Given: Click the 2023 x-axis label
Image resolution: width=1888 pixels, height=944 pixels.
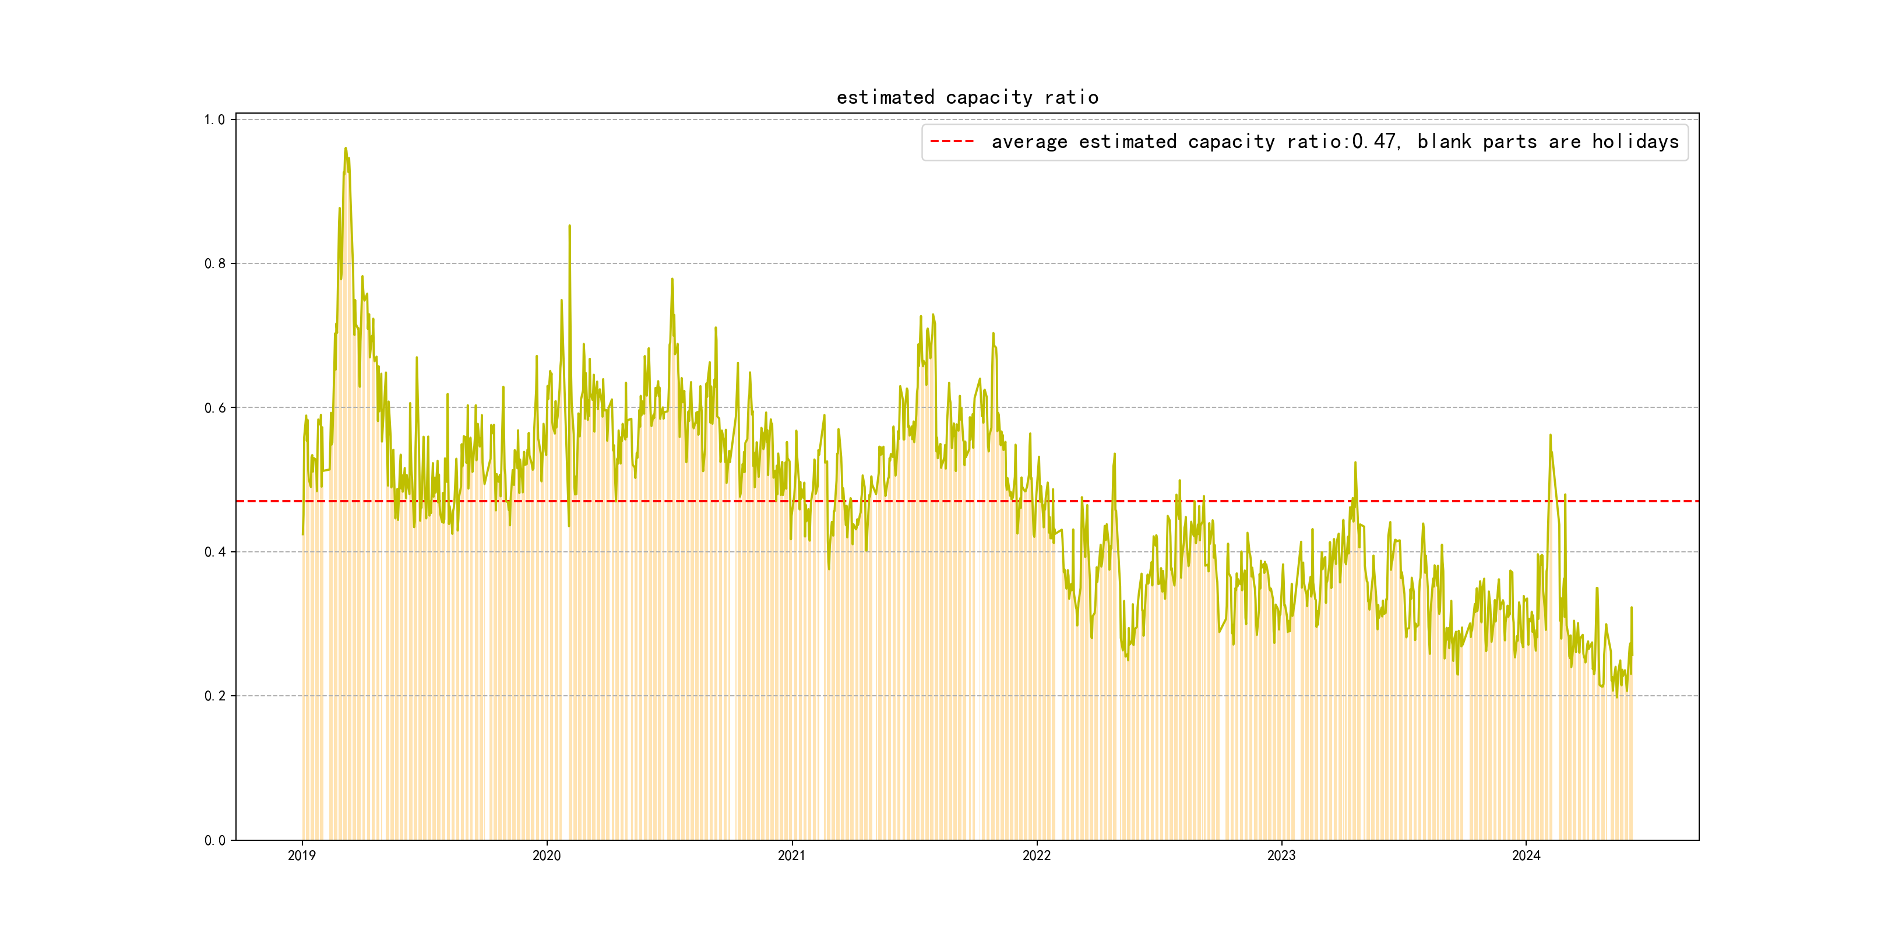Looking at the screenshot, I should click(x=1281, y=856).
